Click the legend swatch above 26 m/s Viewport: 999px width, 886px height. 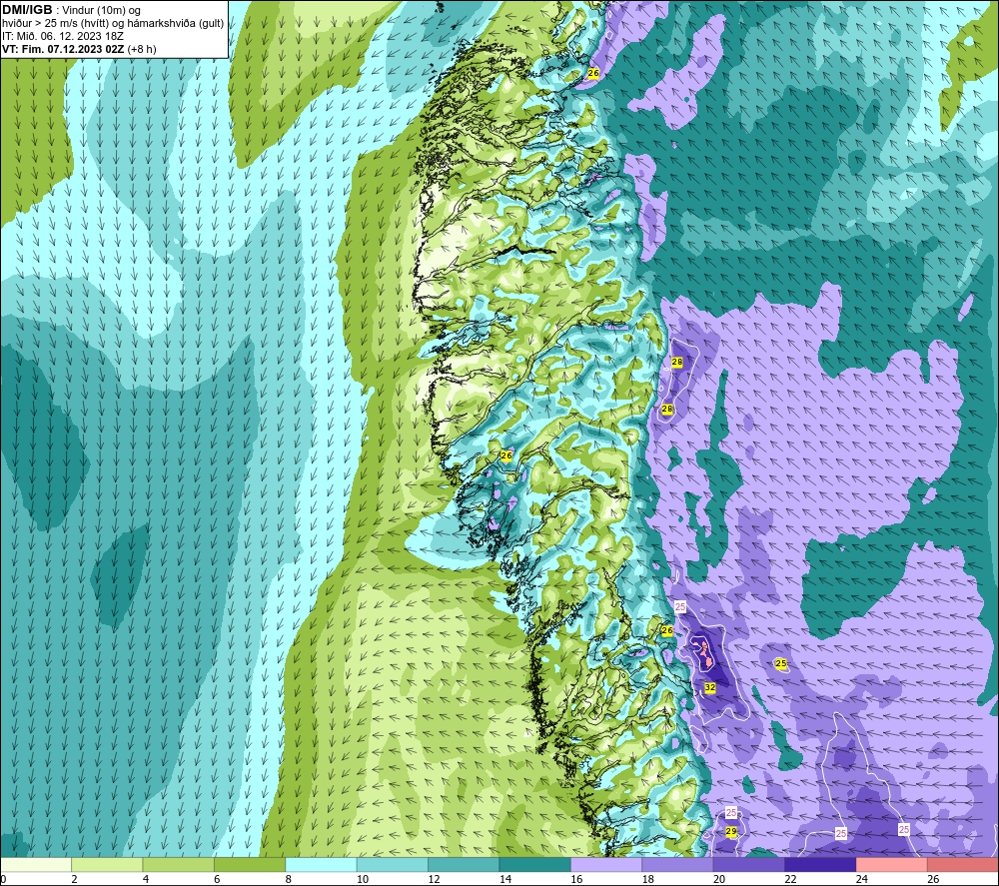[963, 864]
